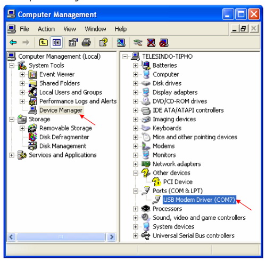Click the Up one level folder icon
The height and width of the screenshot is (261, 266).
43,43
